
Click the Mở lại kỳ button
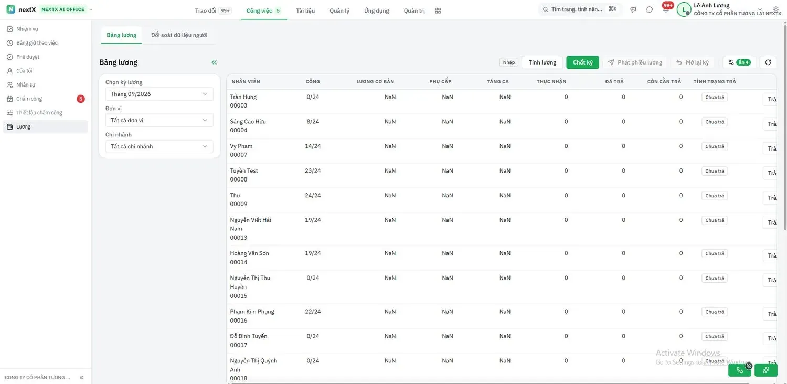693,62
